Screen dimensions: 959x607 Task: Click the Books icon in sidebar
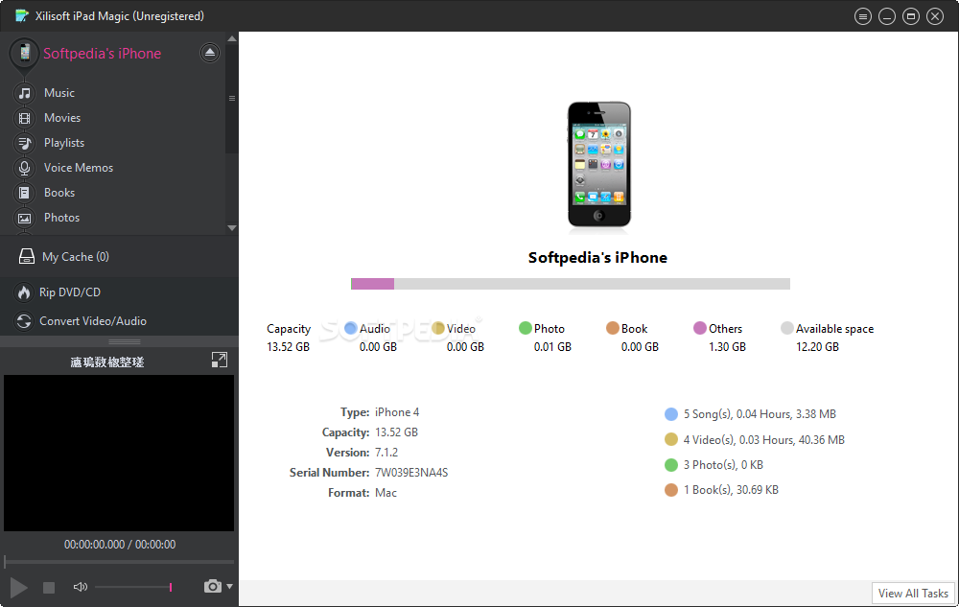coord(25,193)
